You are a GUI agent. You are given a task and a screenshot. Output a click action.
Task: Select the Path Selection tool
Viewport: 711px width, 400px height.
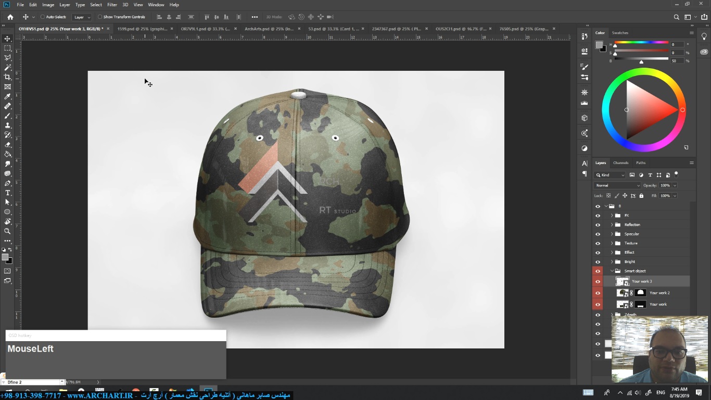(7, 202)
